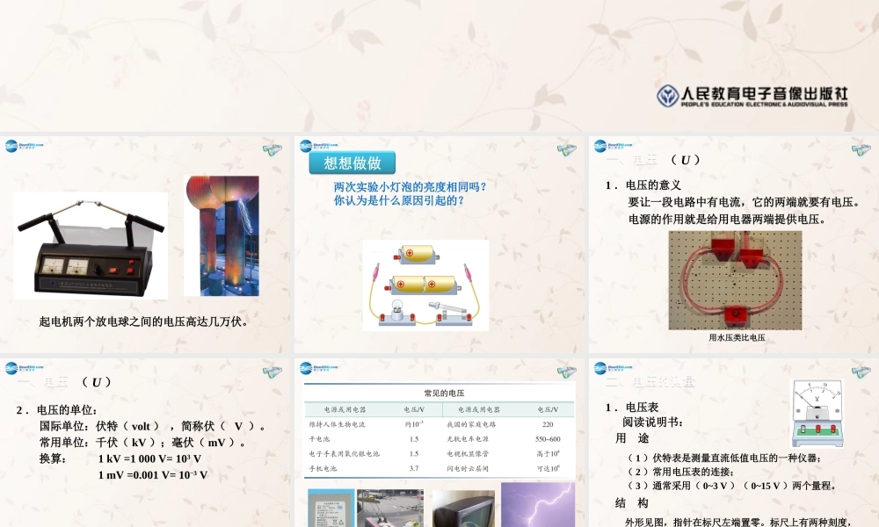Click table title 常见的电压
The height and width of the screenshot is (527, 879).
tap(444, 393)
